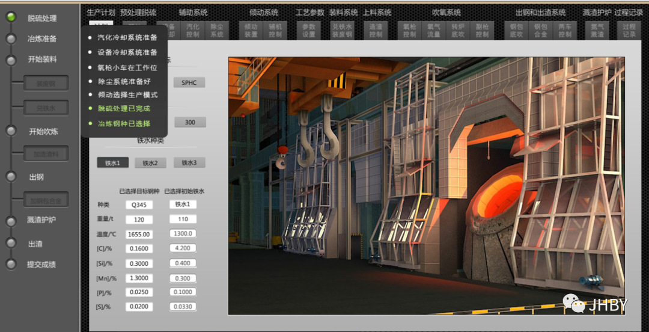Select the 铁水2 hot metal option
Viewport: 649px width, 332px height.
click(x=150, y=163)
